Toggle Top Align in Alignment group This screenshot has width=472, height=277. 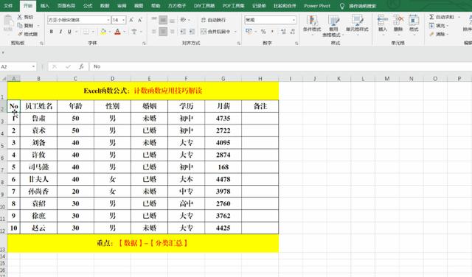click(154, 20)
